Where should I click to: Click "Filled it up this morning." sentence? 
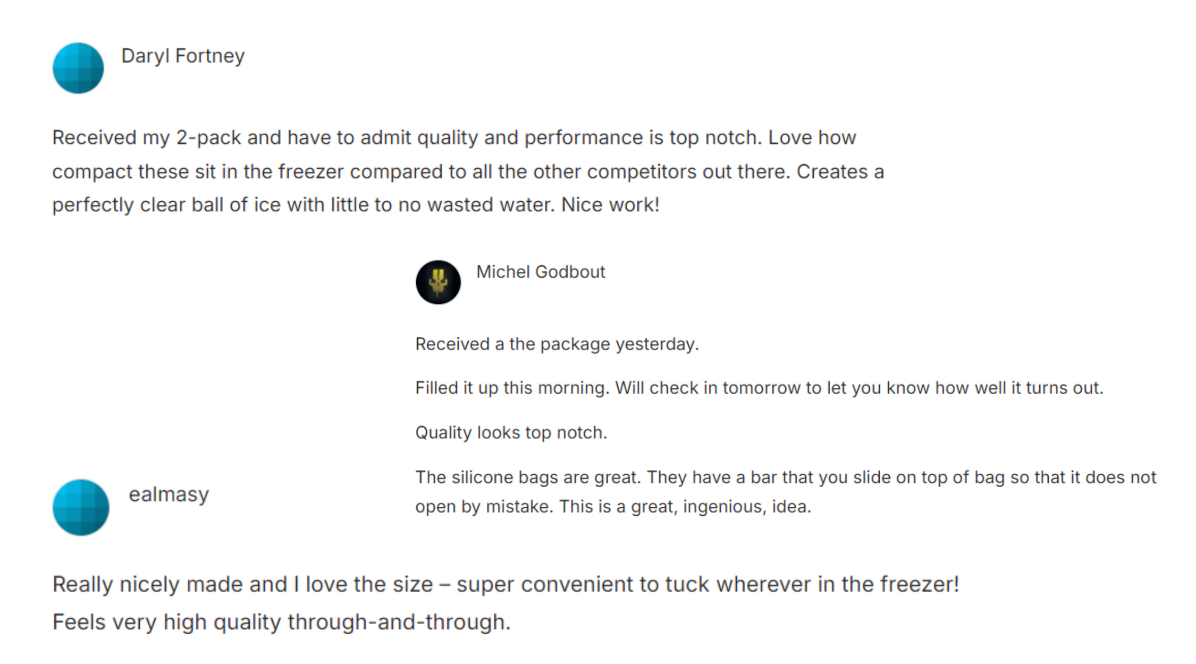coord(512,388)
